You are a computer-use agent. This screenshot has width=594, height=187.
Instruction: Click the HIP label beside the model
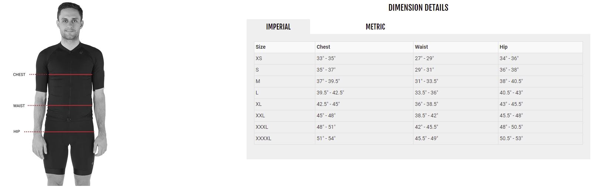(17, 132)
